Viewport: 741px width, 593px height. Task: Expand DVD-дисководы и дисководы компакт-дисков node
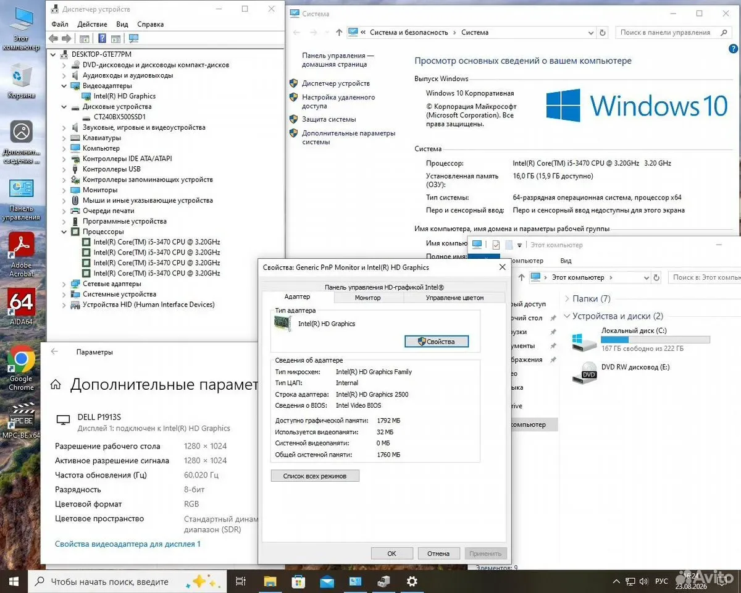(x=64, y=65)
